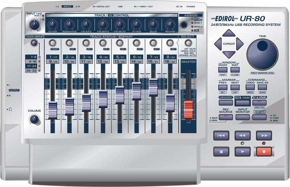Toggle track status button above 4/20
The image size is (290, 187).
click(103, 43)
